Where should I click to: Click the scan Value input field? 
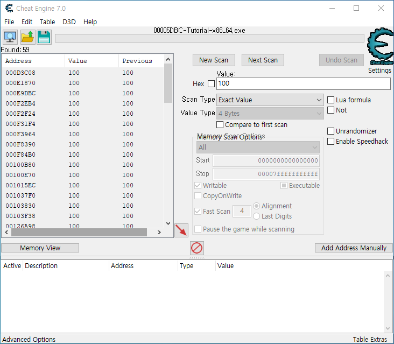(303, 83)
